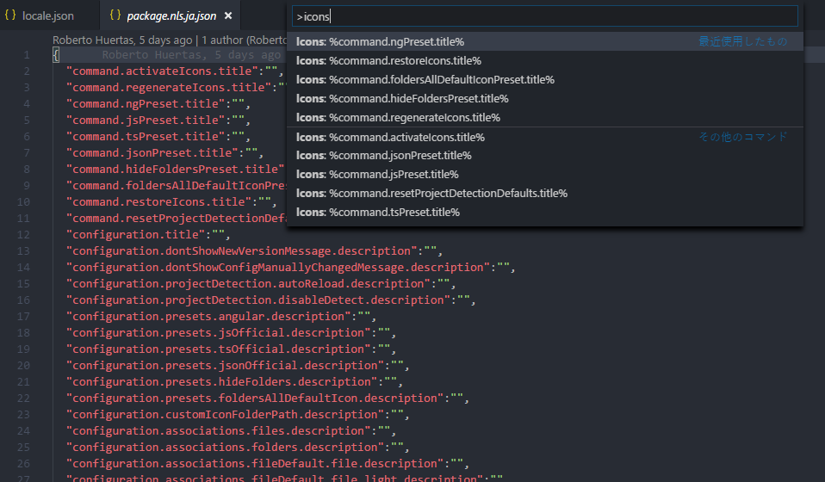The height and width of the screenshot is (482, 825).
Task: Click "configuration.presets.angular.description" key
Action: click(x=208, y=317)
